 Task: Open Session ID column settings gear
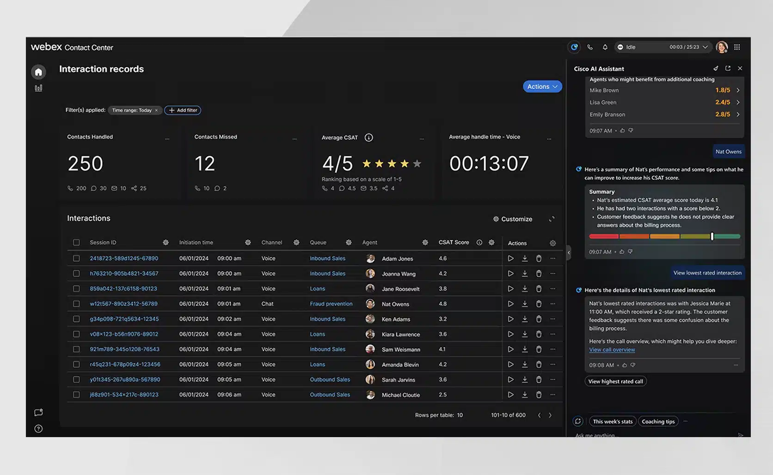coord(166,243)
